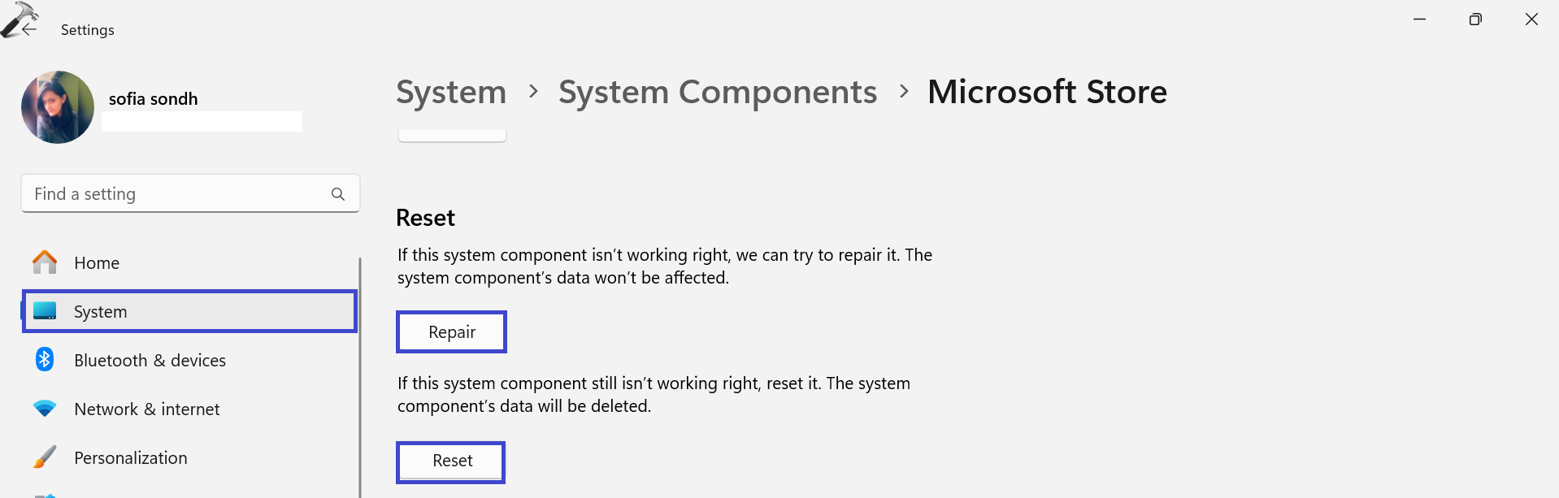Click the user profile picture
1559x498 pixels.
(58, 107)
